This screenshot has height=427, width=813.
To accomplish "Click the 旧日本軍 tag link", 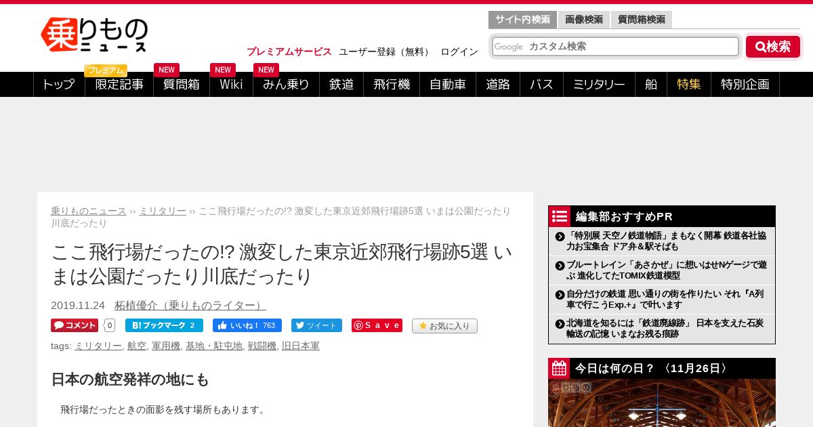I will tap(301, 346).
